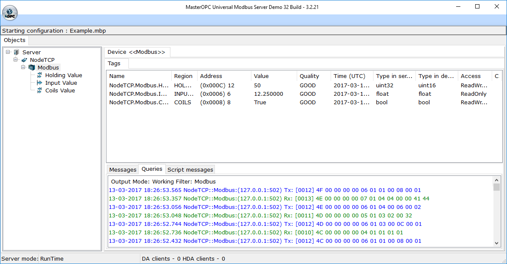Click the Output Mode filter line
Image resolution: width=507 pixels, height=264 pixels.
[x=163, y=182]
